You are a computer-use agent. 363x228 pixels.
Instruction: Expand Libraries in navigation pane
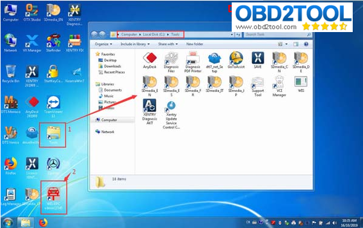pyautogui.click(x=108, y=84)
